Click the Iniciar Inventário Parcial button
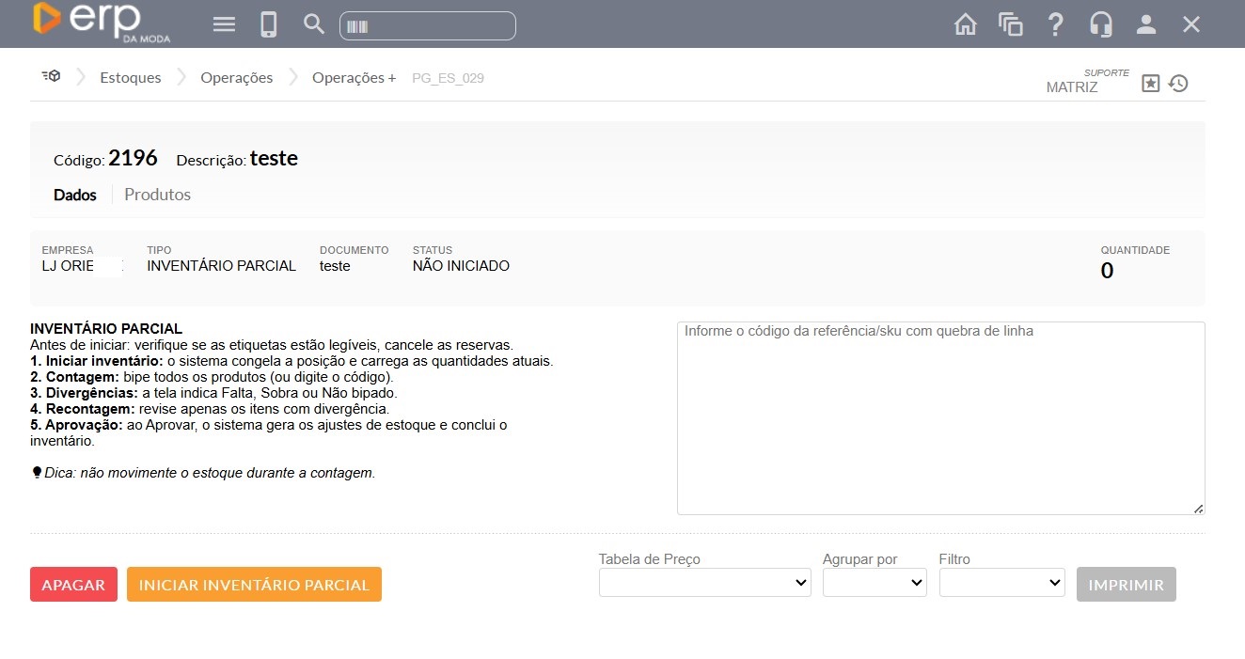 pyautogui.click(x=254, y=585)
